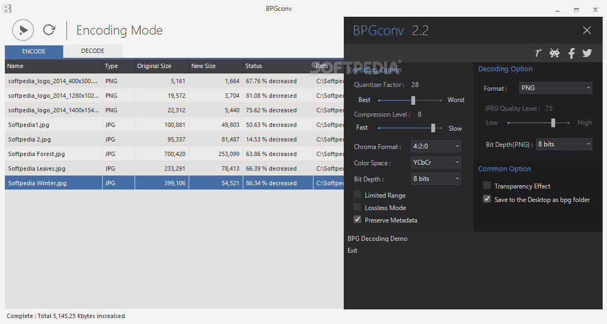607x324 pixels.
Task: Open the BPGconv app logo menu
Action: (7, 8)
